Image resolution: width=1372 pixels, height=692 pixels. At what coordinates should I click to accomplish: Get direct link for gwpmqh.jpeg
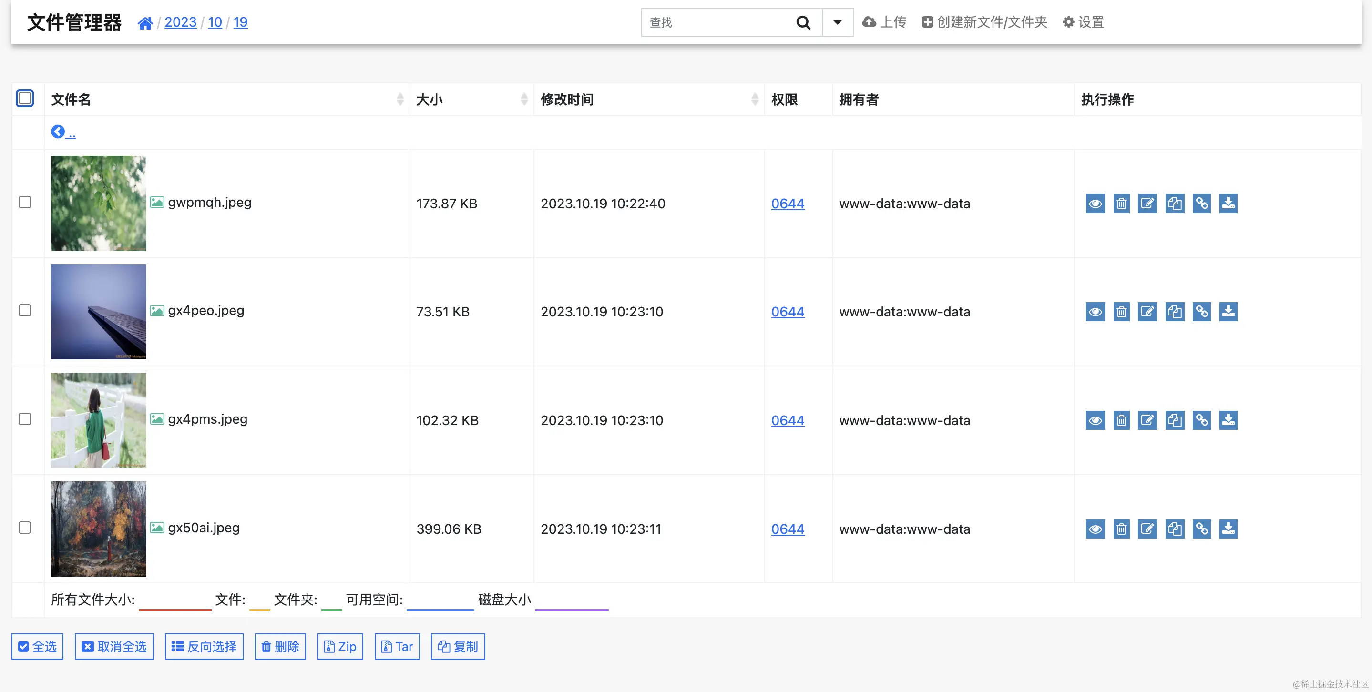click(x=1201, y=204)
